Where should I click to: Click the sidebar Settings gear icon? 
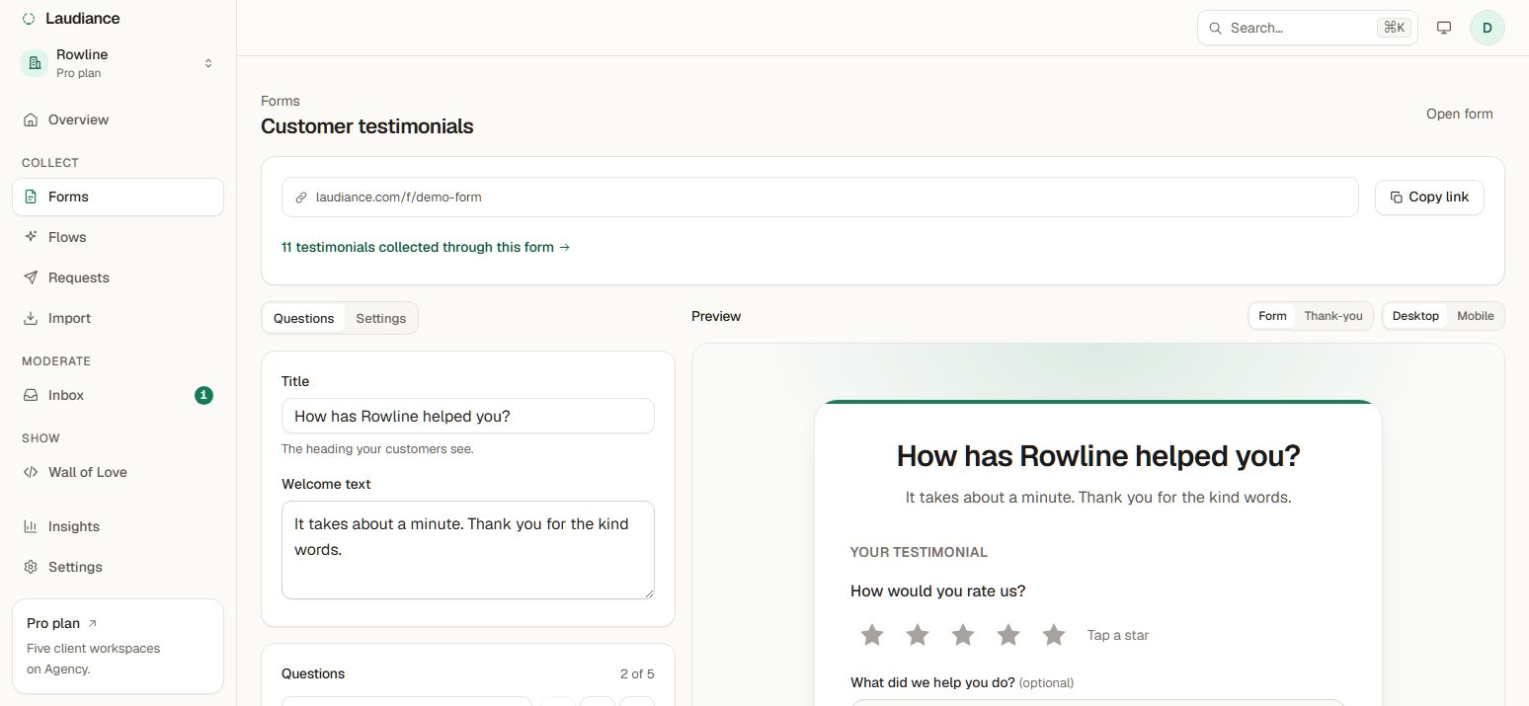point(31,567)
